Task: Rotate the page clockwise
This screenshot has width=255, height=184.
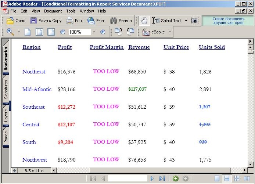Action: point(118,32)
